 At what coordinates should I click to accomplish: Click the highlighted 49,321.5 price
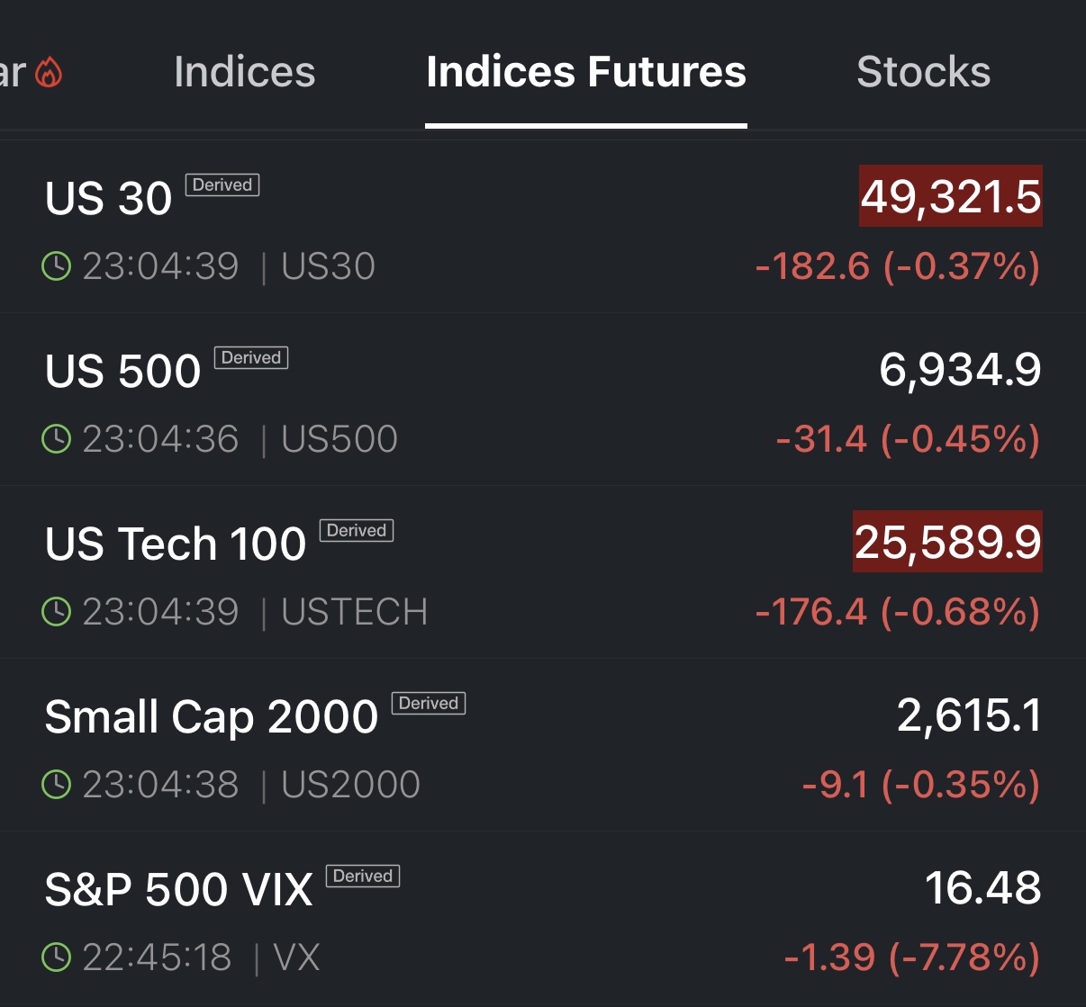click(951, 196)
